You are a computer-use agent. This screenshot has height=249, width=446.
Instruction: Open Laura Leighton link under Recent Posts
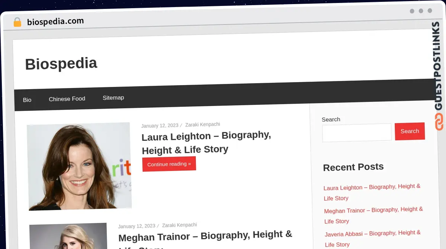click(x=372, y=192)
